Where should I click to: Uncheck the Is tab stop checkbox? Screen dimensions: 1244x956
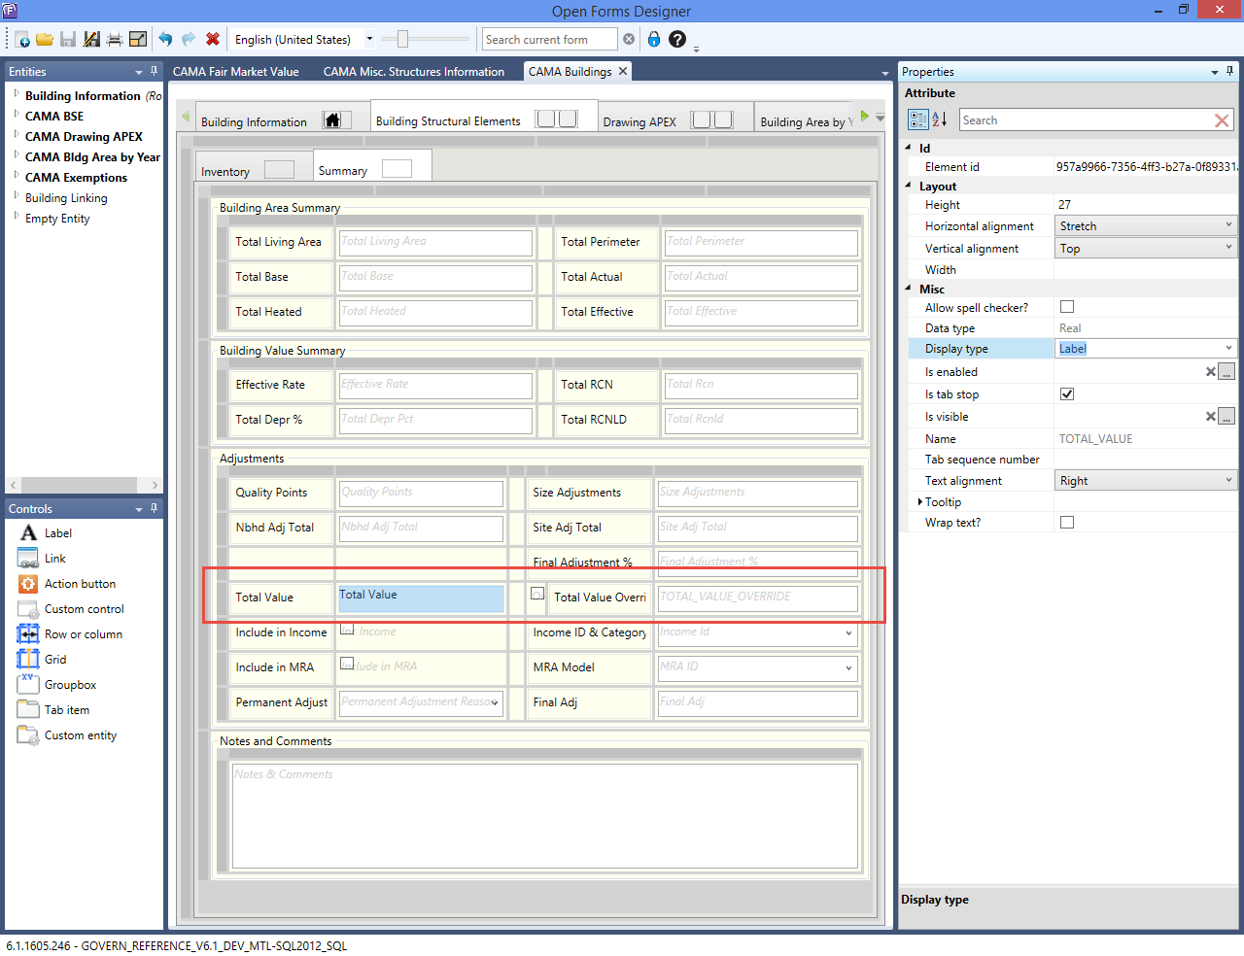1067,393
